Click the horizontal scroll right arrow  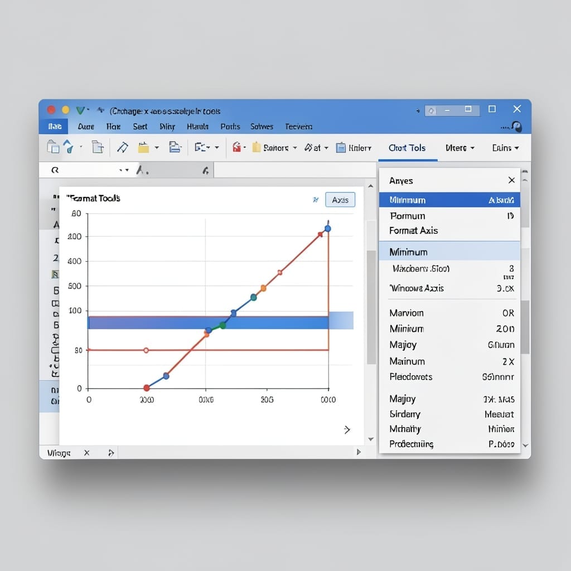(x=359, y=452)
